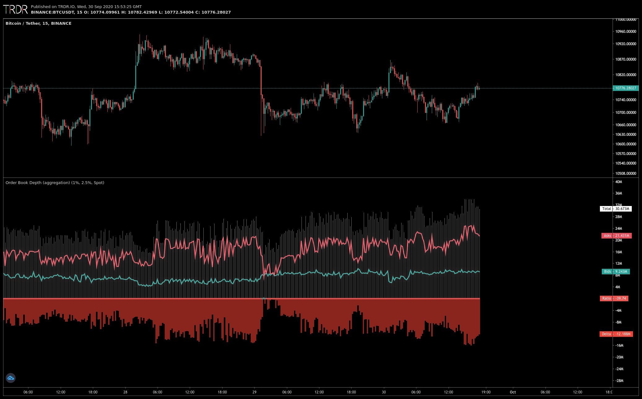The image size is (642, 399).
Task: Click the Bitcoin / Tether, 15, BINANCE title
Action: click(38, 24)
